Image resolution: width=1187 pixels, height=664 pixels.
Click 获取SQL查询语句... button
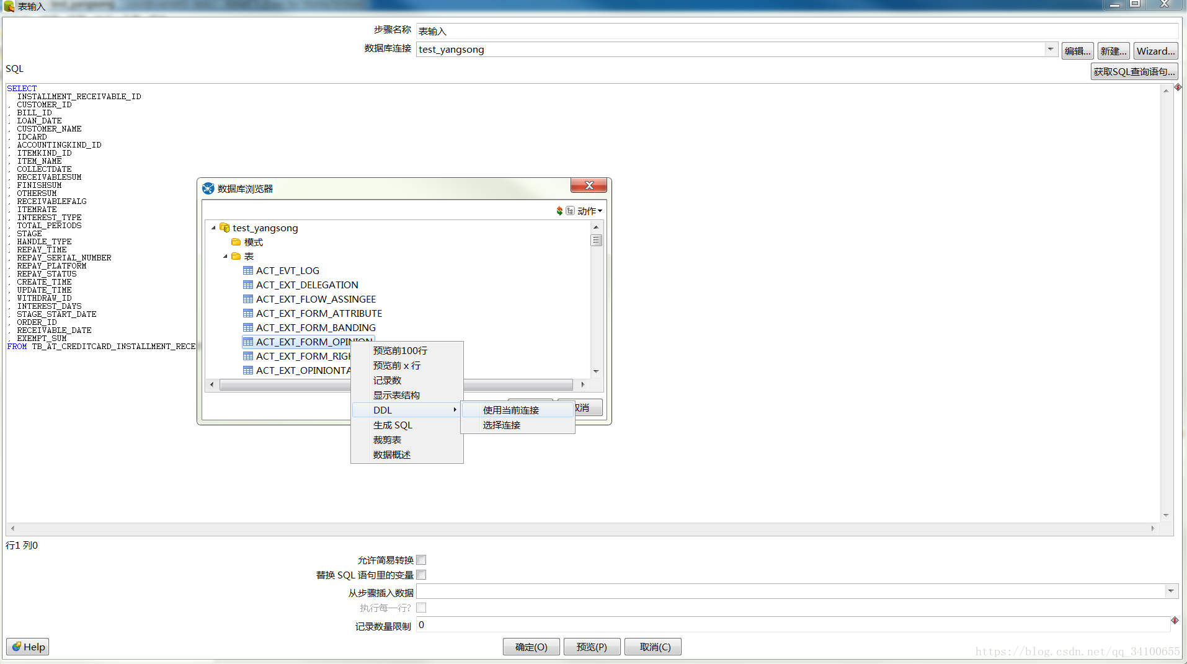click(x=1134, y=71)
